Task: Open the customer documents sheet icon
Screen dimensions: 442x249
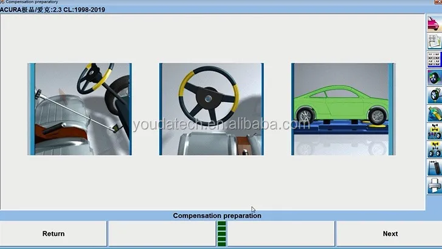Action: coord(434,41)
